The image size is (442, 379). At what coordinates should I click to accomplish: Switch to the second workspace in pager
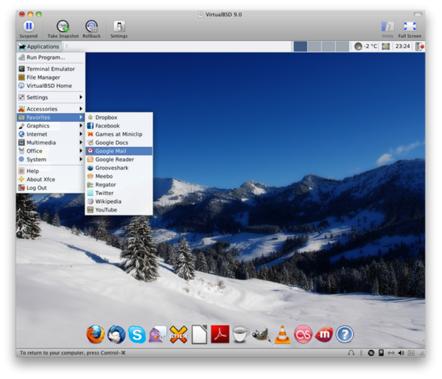pos(315,46)
